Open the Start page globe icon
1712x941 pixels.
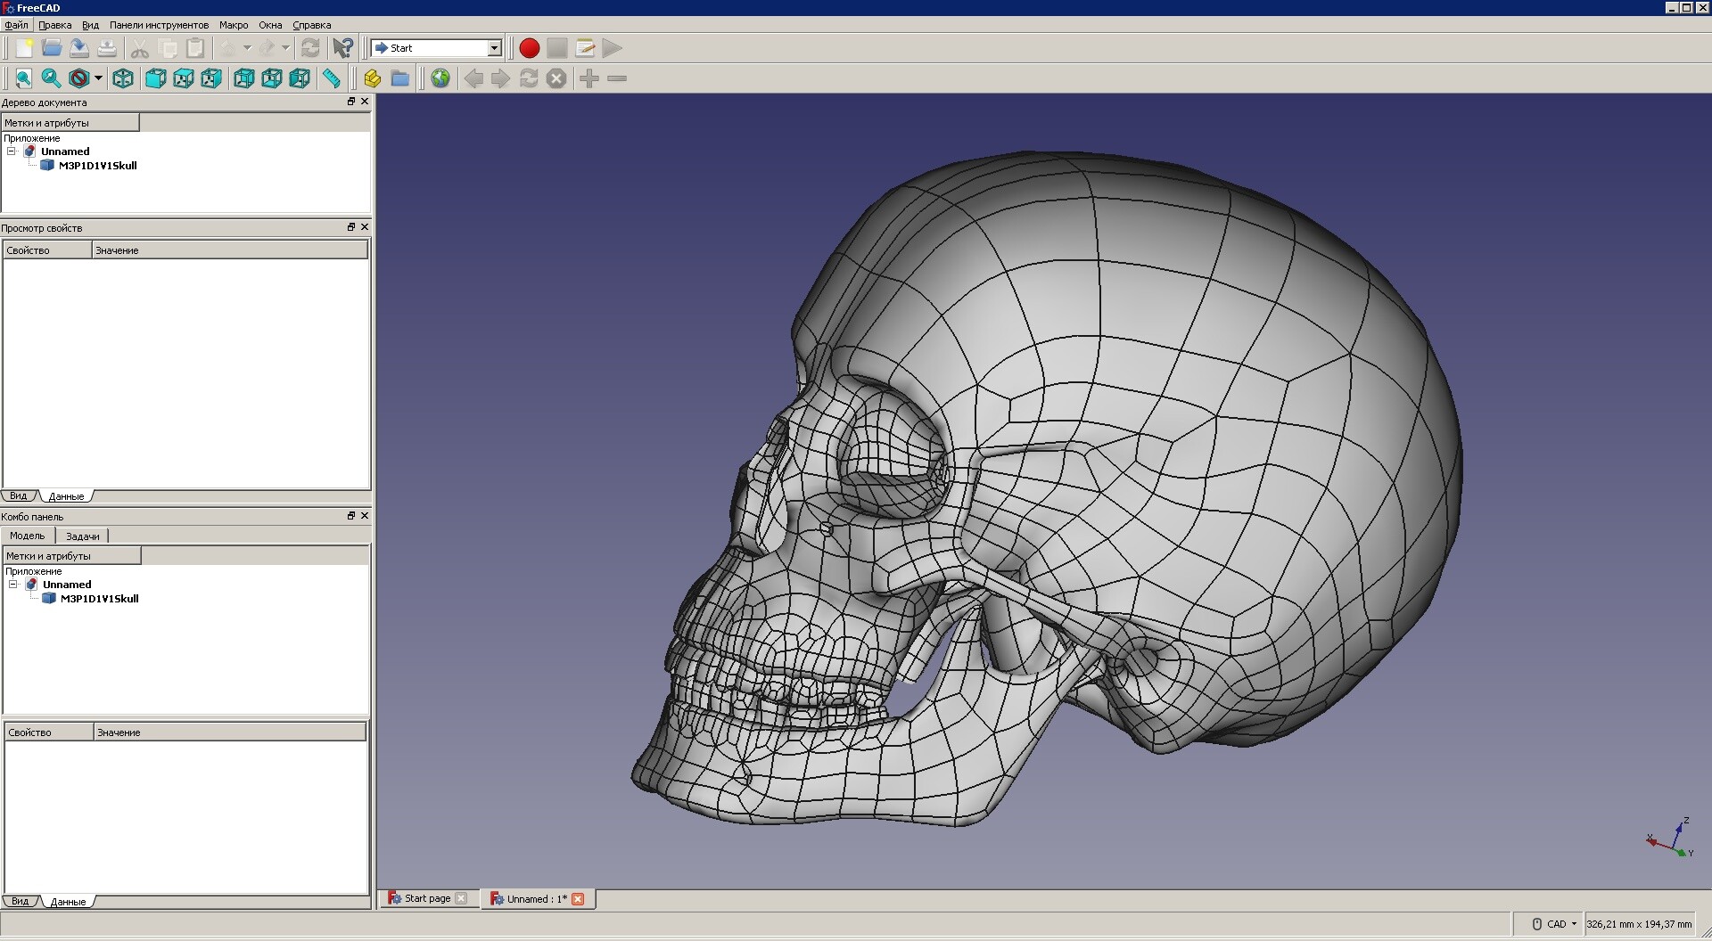point(440,78)
